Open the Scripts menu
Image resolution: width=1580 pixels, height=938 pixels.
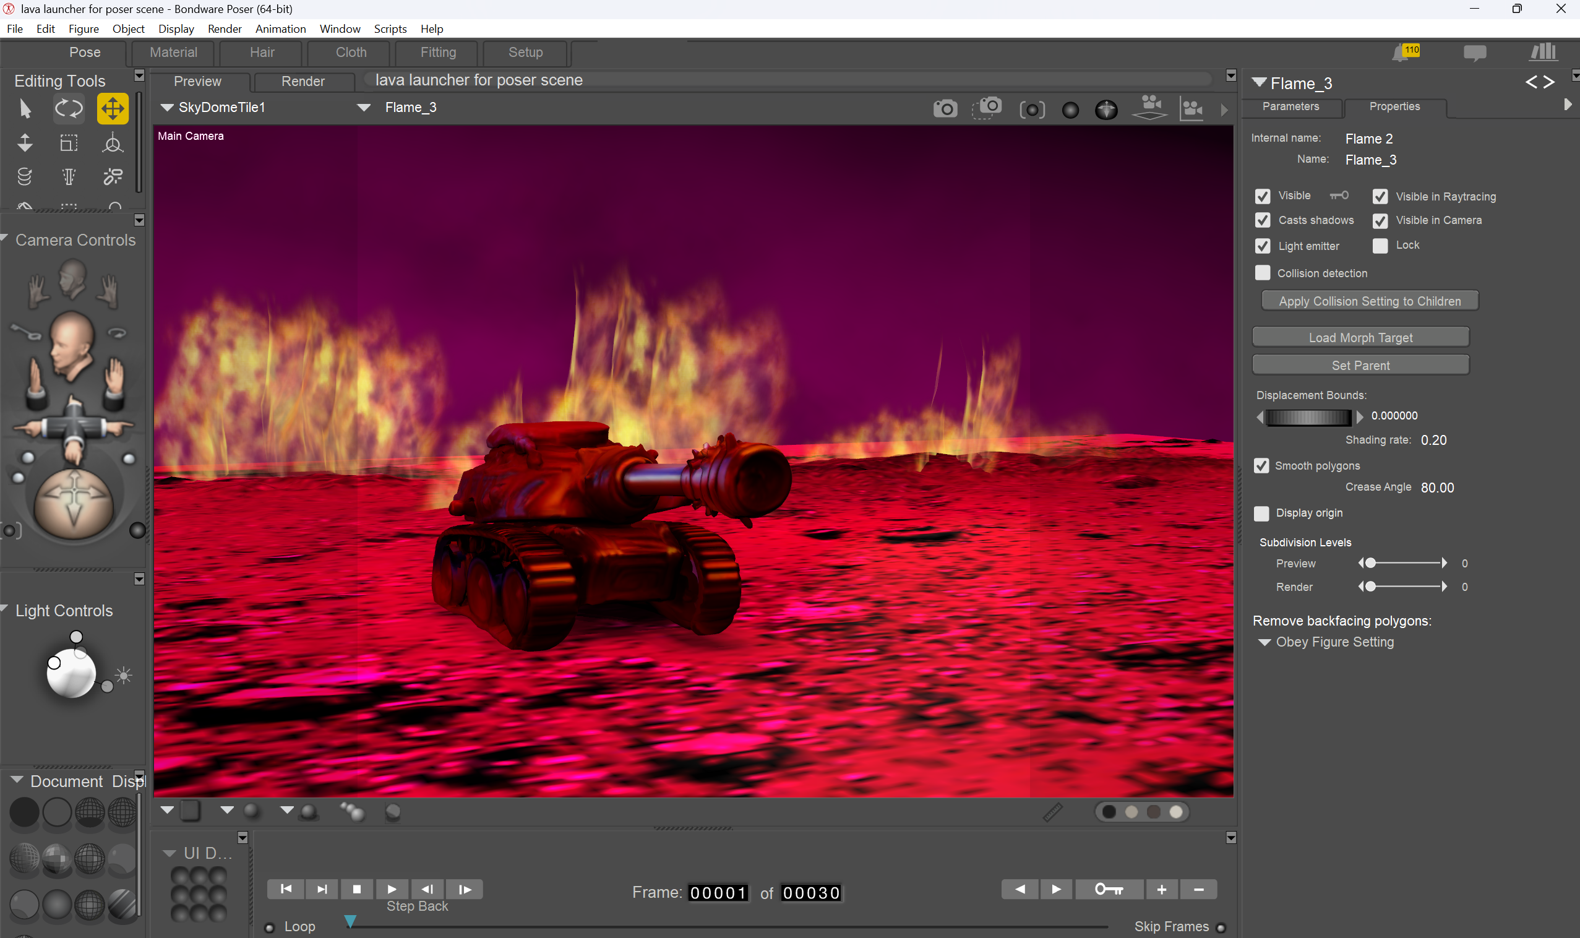pos(390,29)
